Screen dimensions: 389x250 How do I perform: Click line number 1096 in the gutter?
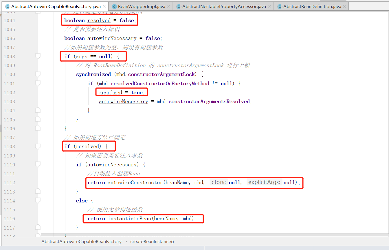click(9, 38)
